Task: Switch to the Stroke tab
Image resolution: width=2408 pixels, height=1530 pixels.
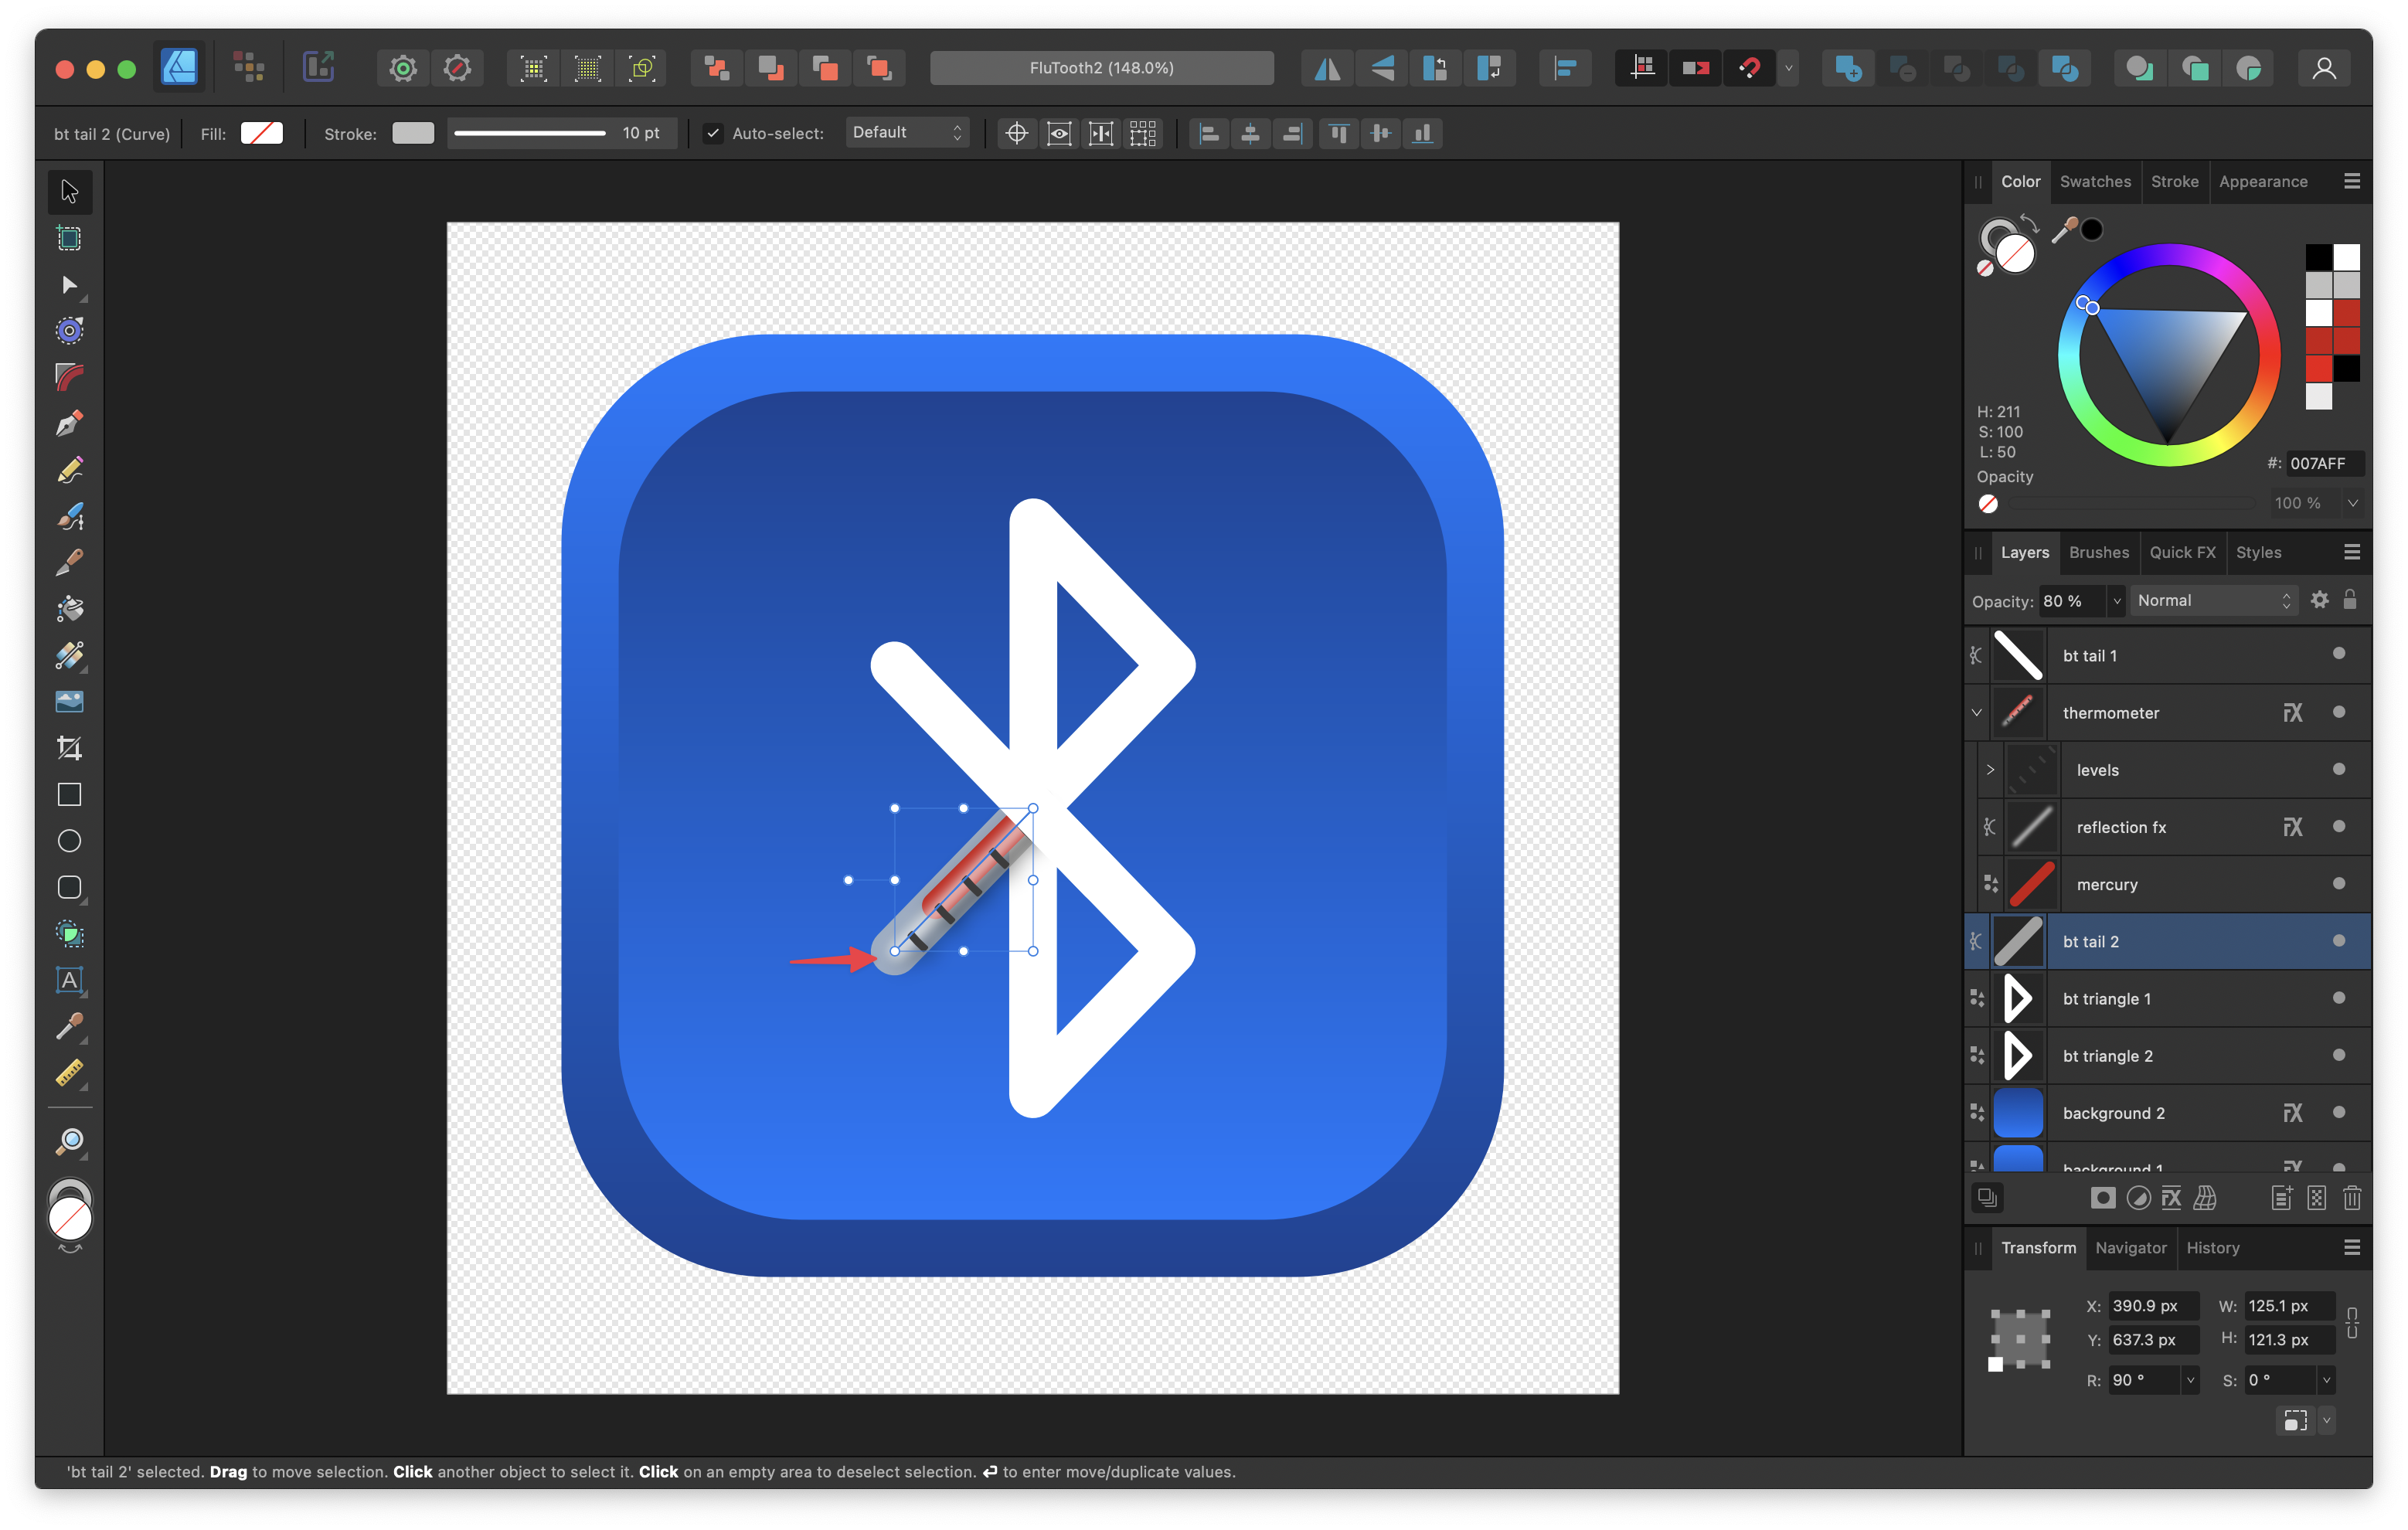Action: [2174, 182]
